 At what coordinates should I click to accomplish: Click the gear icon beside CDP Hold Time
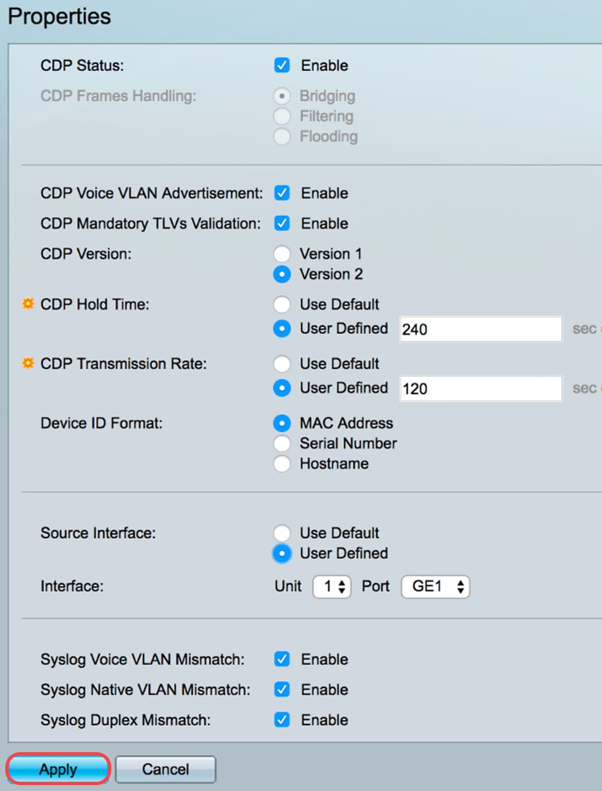click(28, 304)
